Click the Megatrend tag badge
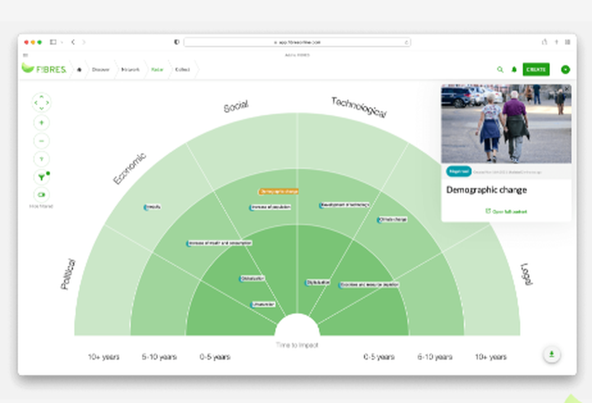This screenshot has height=403, width=592. point(459,171)
